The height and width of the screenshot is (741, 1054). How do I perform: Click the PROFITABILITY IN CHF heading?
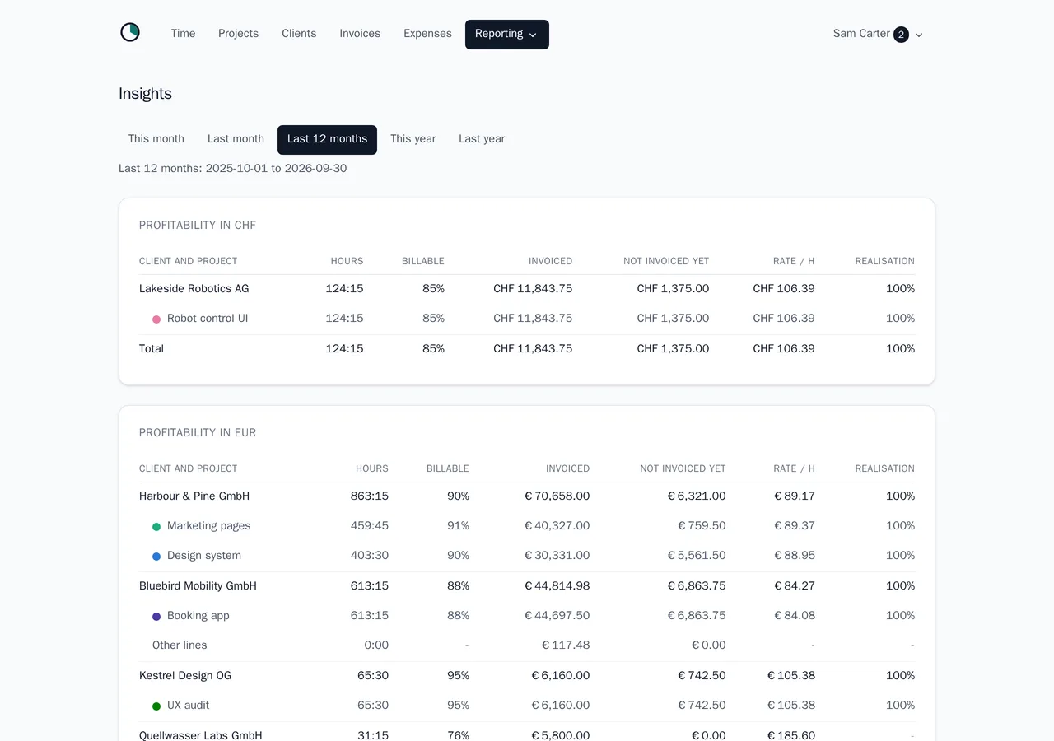pyautogui.click(x=198, y=226)
